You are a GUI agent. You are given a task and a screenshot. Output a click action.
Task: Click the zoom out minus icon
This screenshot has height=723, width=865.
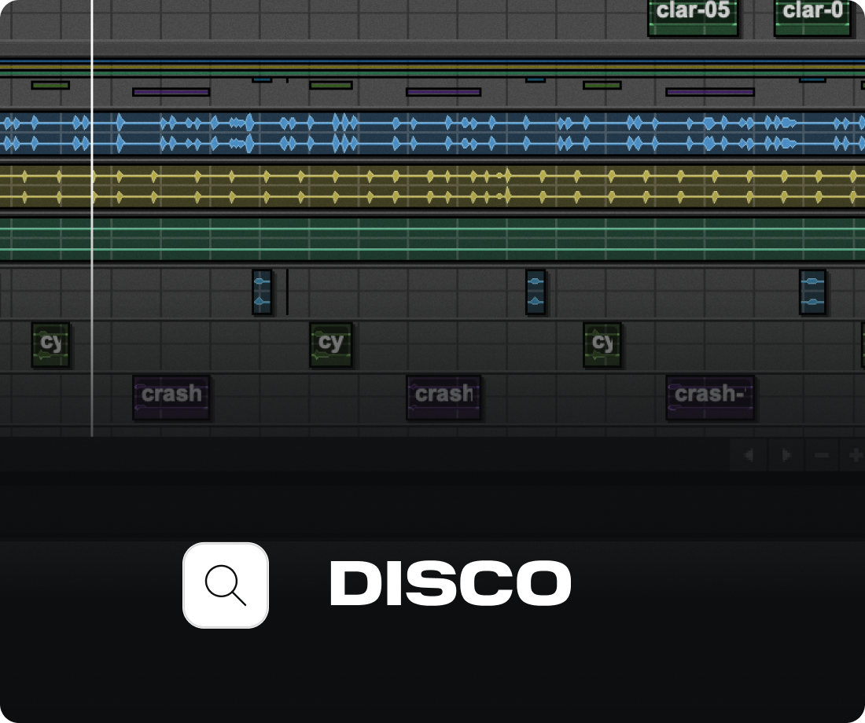click(x=821, y=455)
